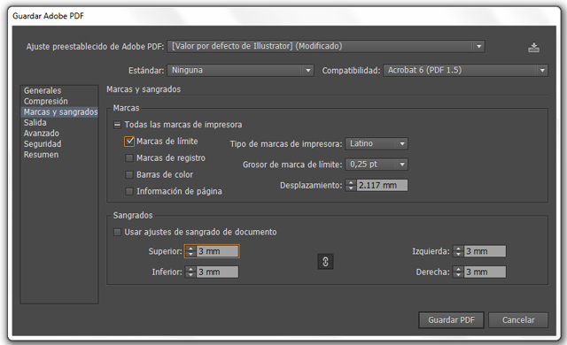Click the Derecha bleed stepper arrows

458,272
